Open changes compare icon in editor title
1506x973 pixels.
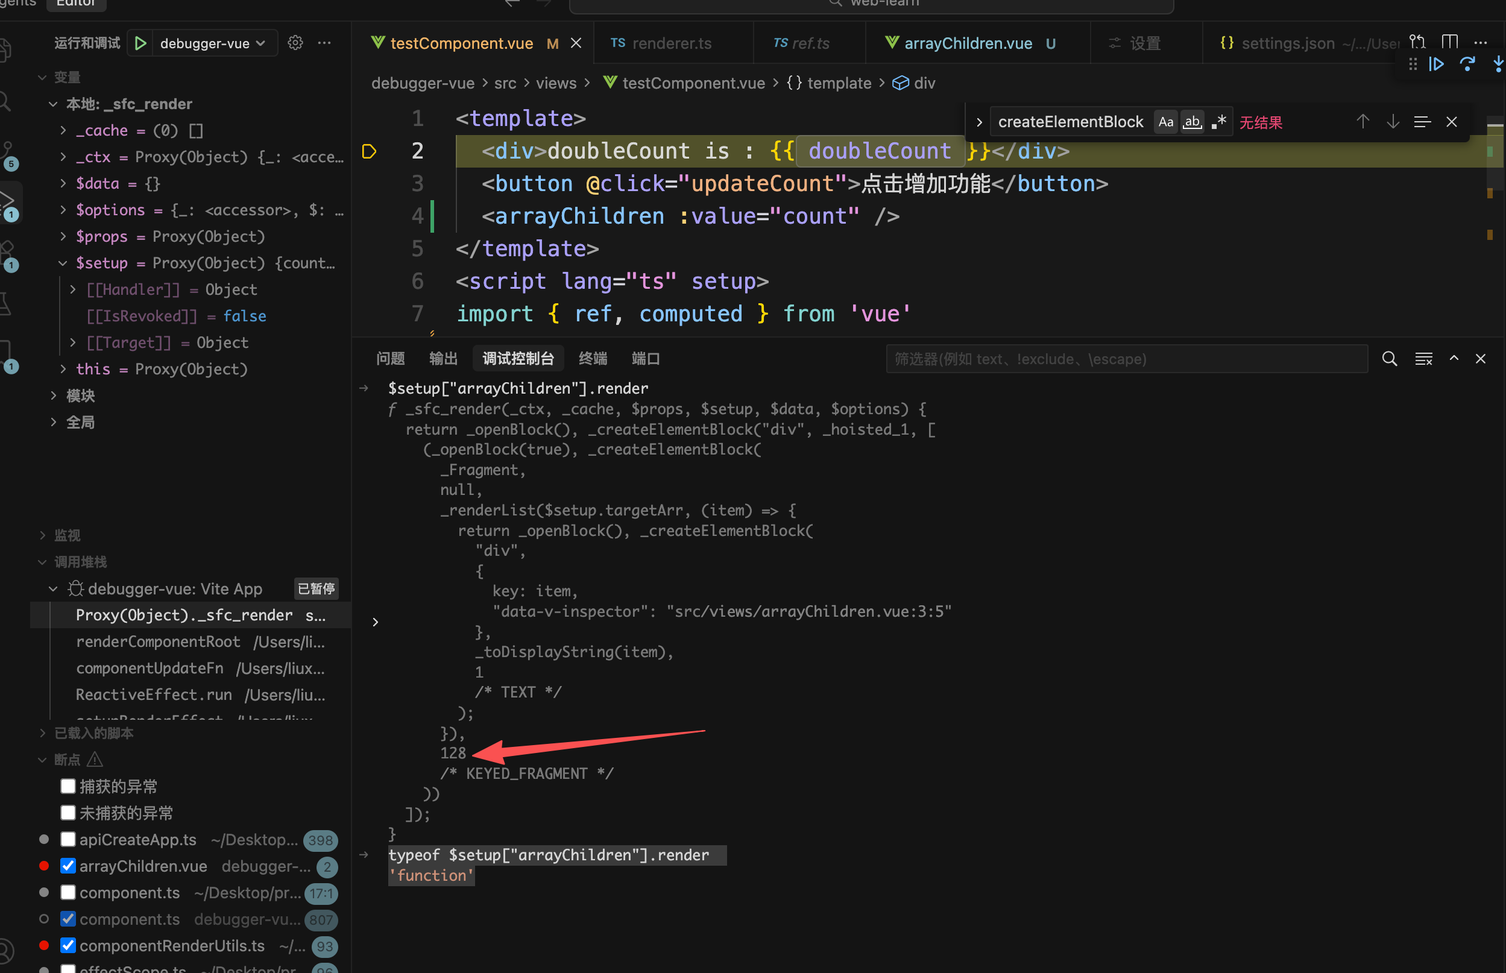1417,42
